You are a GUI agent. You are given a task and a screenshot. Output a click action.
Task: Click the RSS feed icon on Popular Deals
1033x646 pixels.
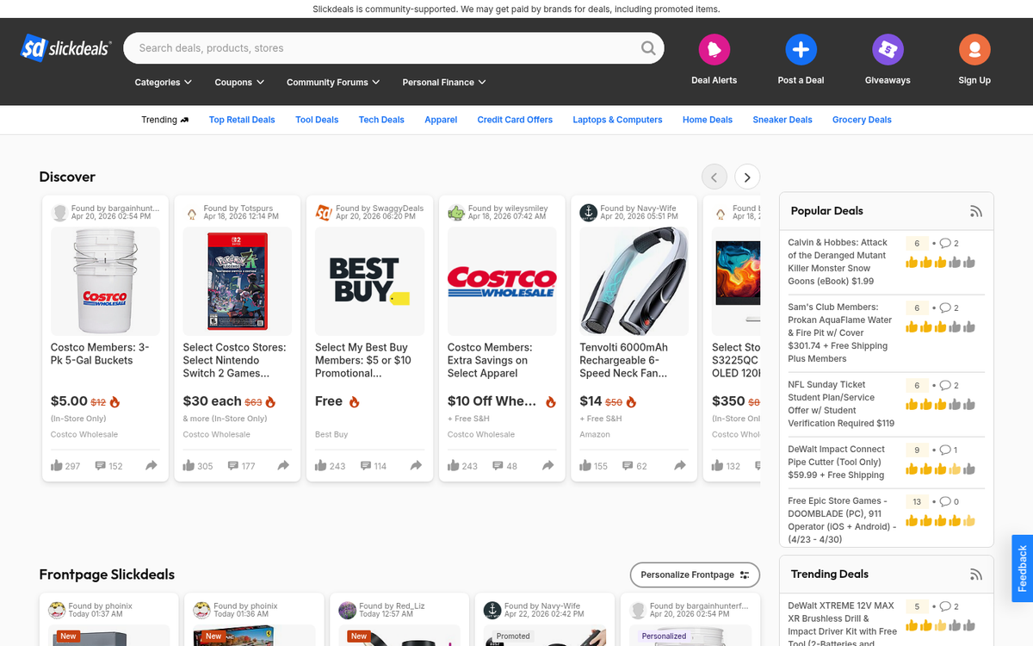[x=976, y=210]
